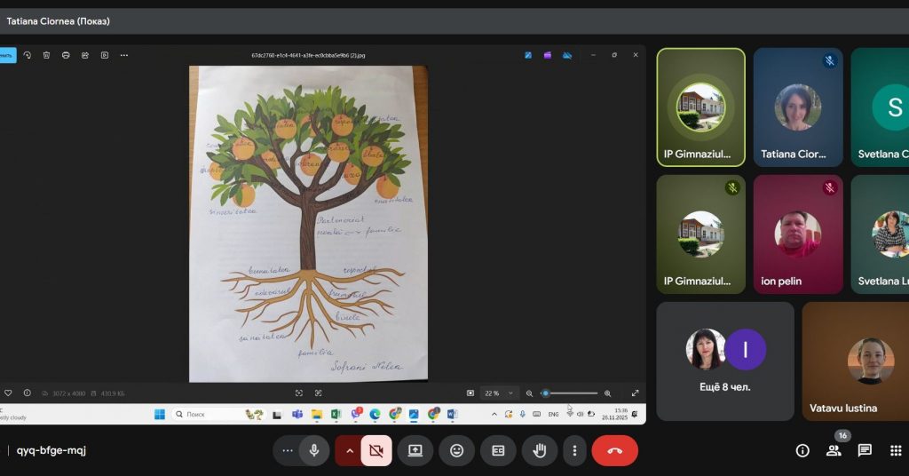
Task: Expand the camera settings arrow
Action: 349,450
